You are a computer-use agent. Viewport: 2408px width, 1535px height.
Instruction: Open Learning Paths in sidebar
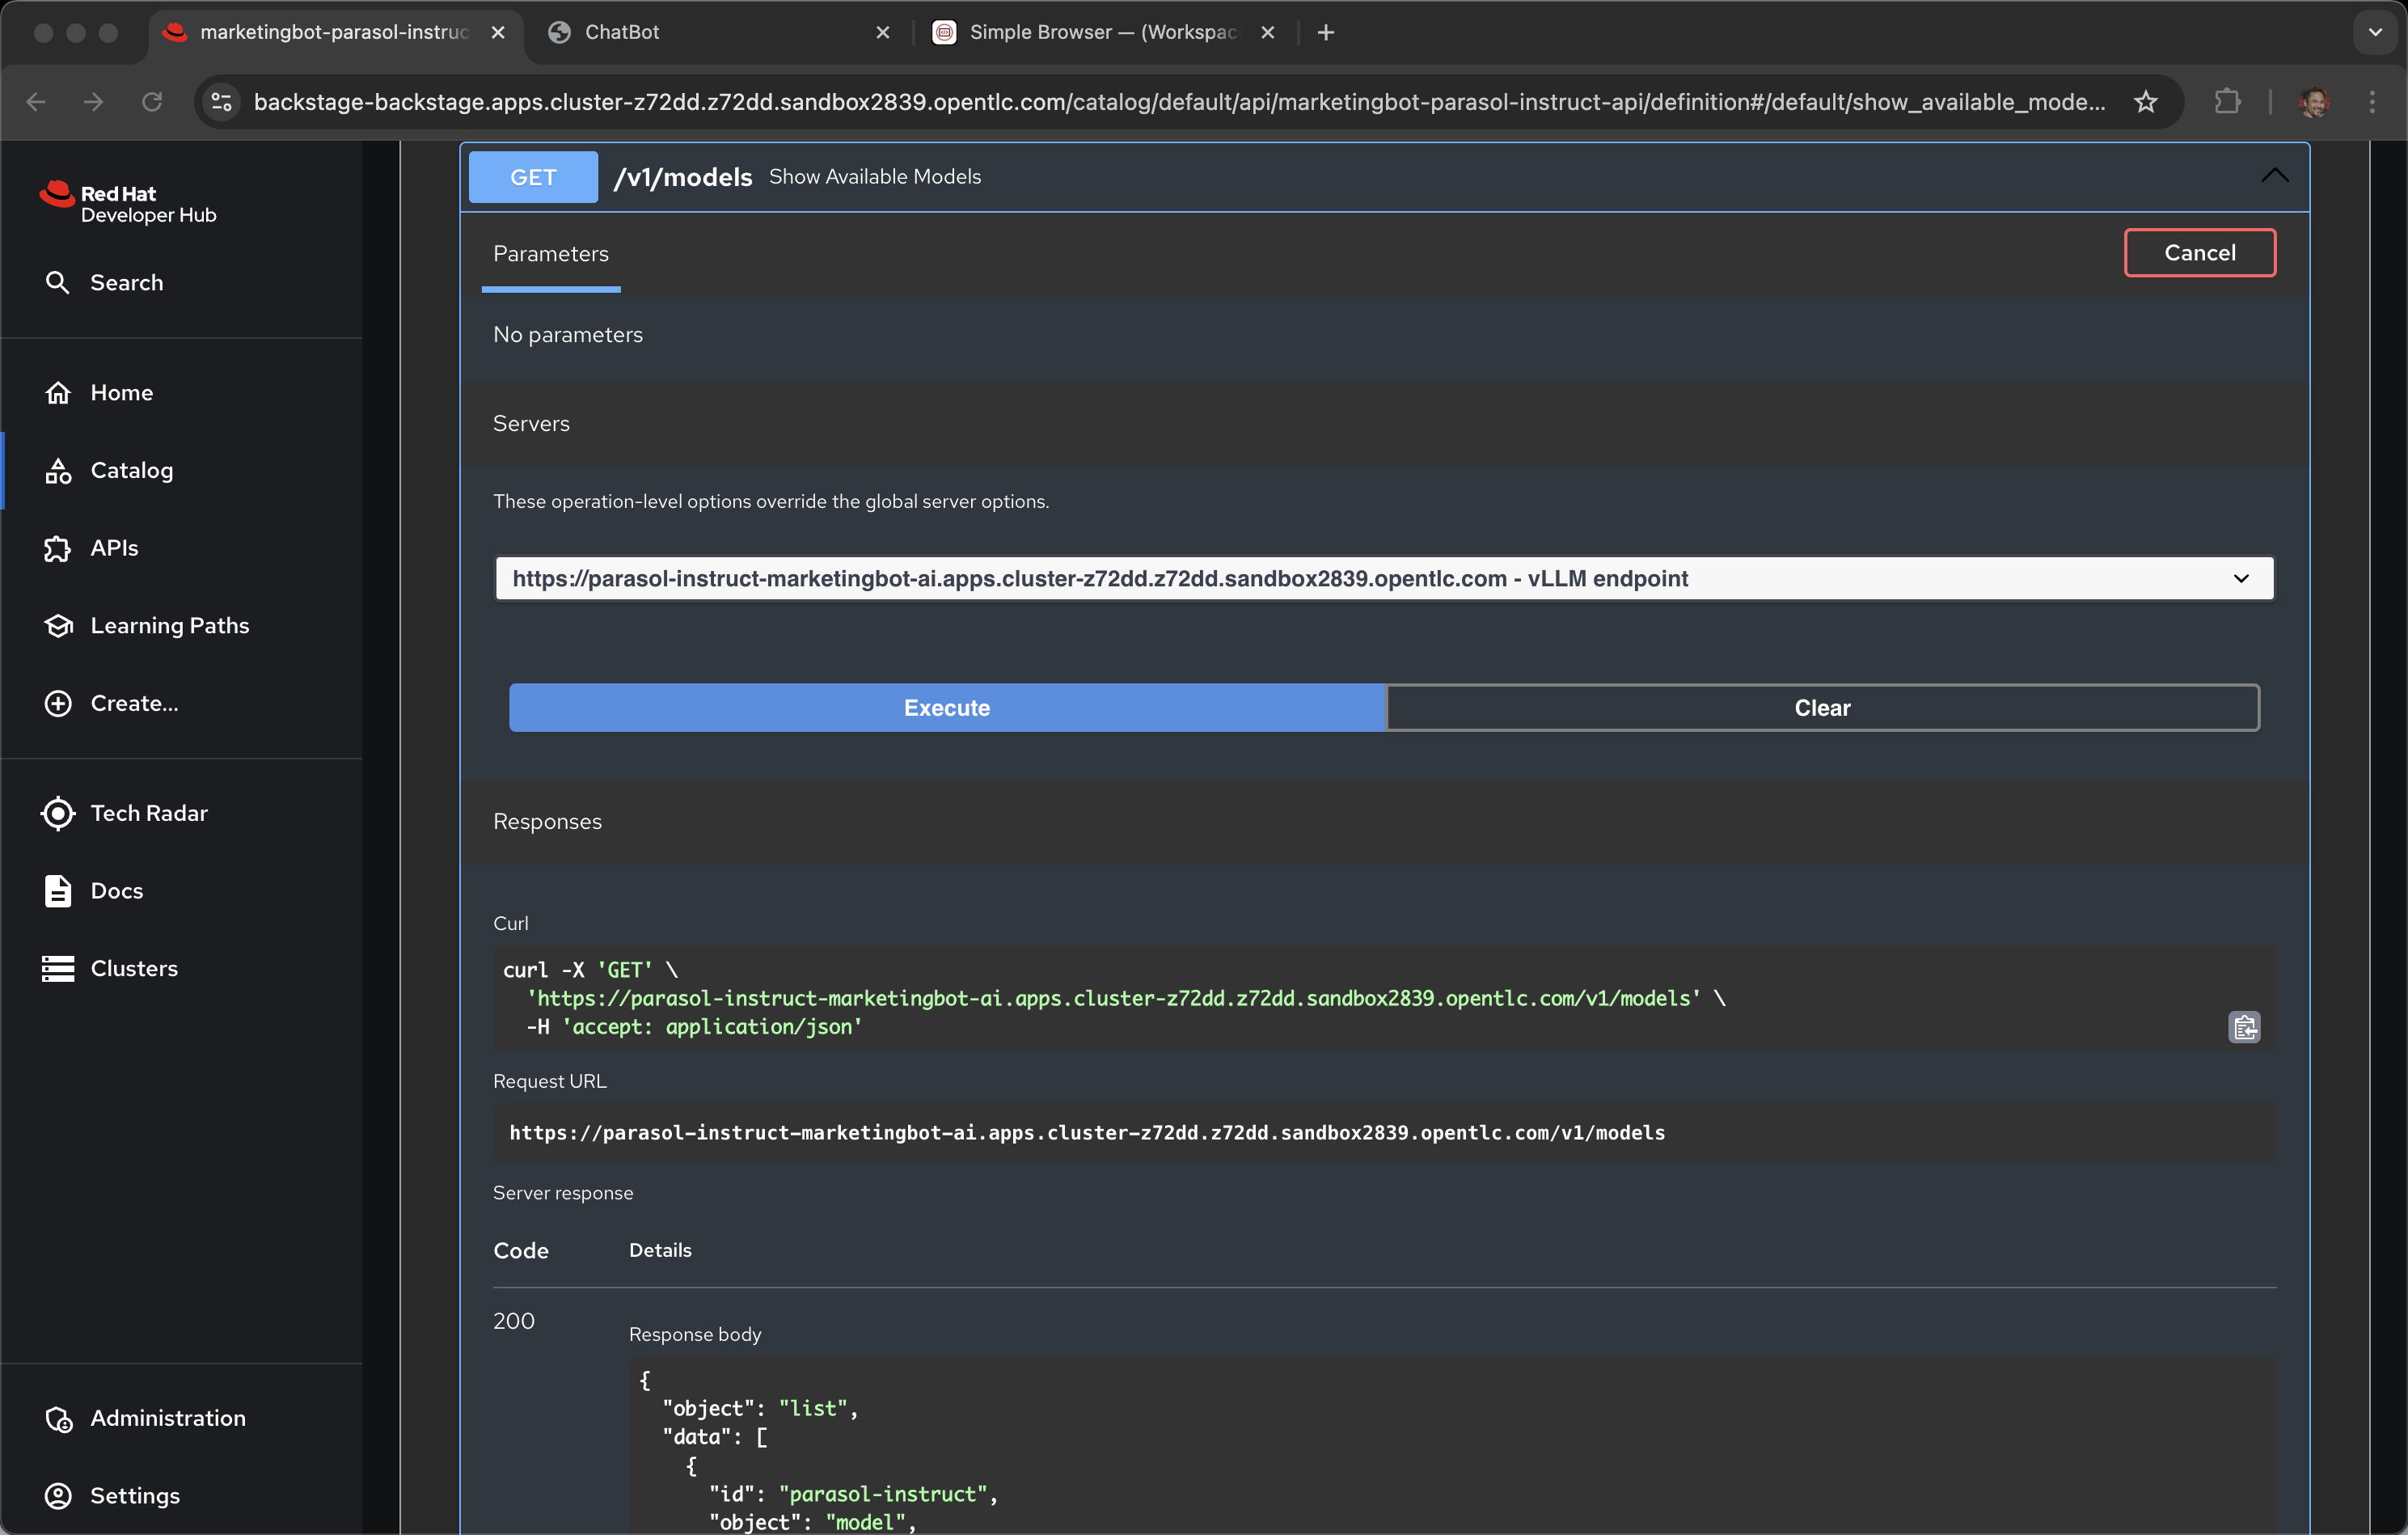[169, 626]
